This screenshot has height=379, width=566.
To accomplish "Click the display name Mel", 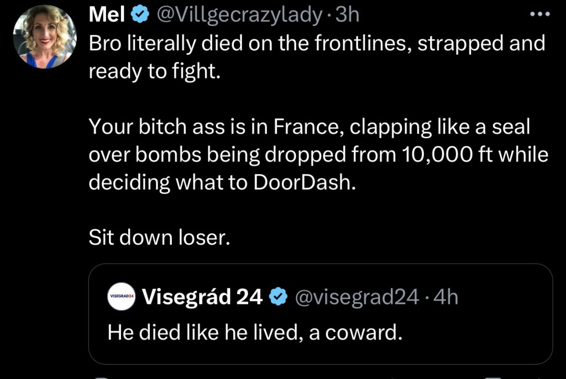I will pos(107,15).
